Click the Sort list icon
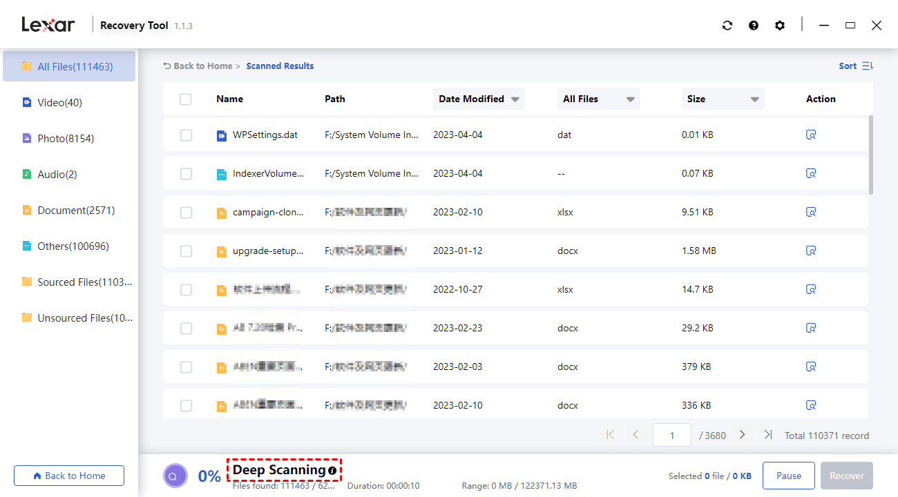This screenshot has height=497, width=898. click(x=868, y=66)
